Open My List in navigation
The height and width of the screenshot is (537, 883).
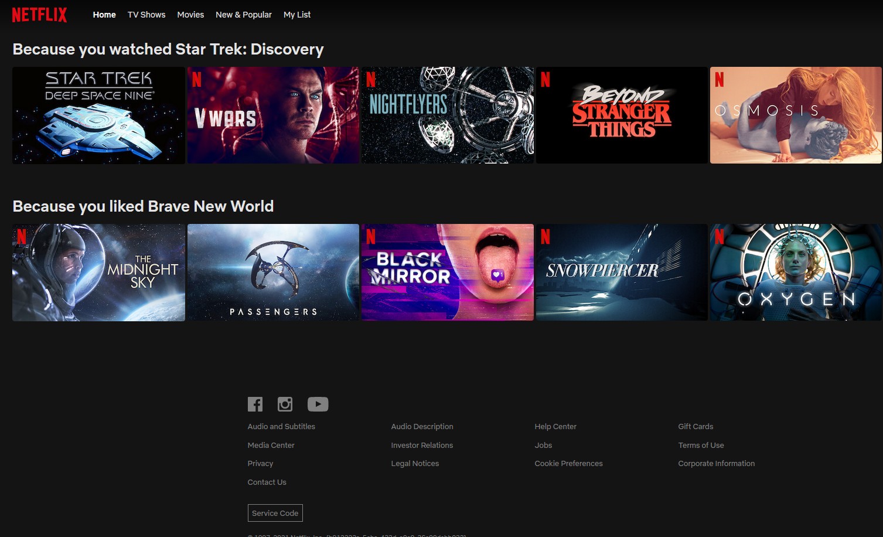(297, 15)
